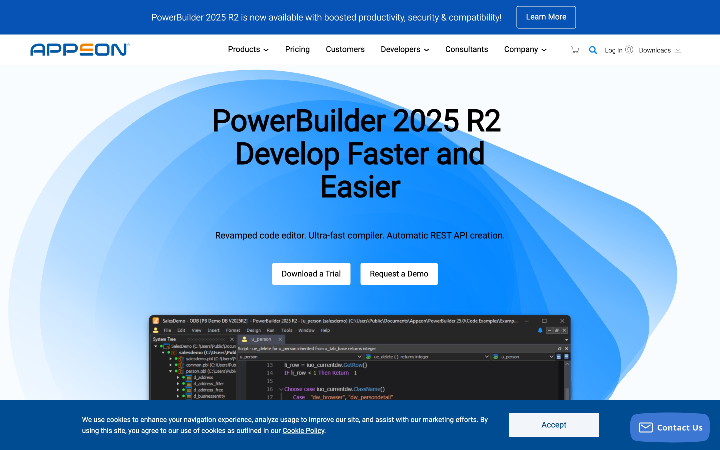Click the person.pbl library icon
This screenshot has width=720, height=450.
tap(181, 371)
